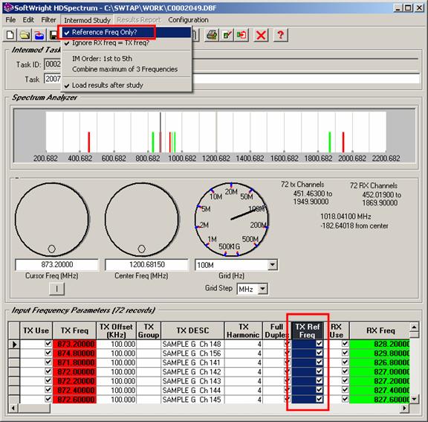Click the rightmost red bar in spectrum
This screenshot has width=428, height=422.
(343, 142)
